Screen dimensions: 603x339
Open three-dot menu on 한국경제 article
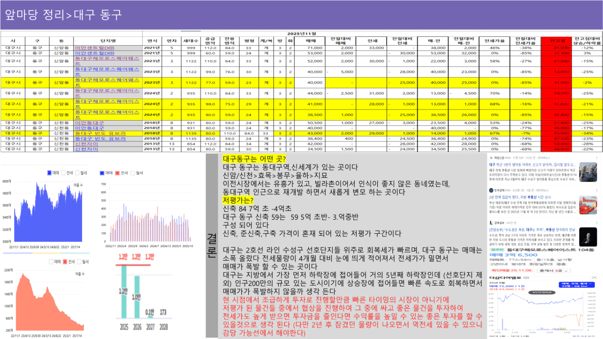[x=596, y=190]
